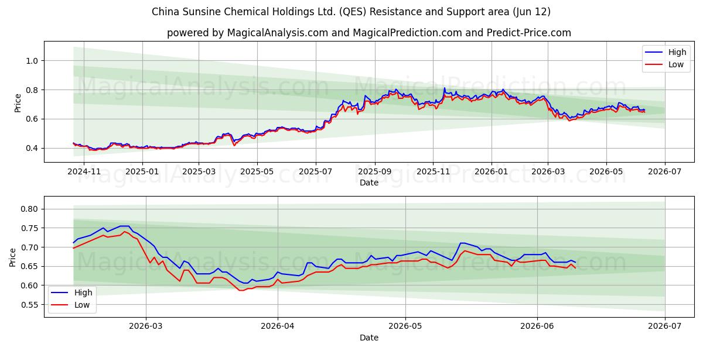The height and width of the screenshot is (351, 703).
Task: Click the '2026-04' x-axis label in bottom chart
Action: point(277,326)
